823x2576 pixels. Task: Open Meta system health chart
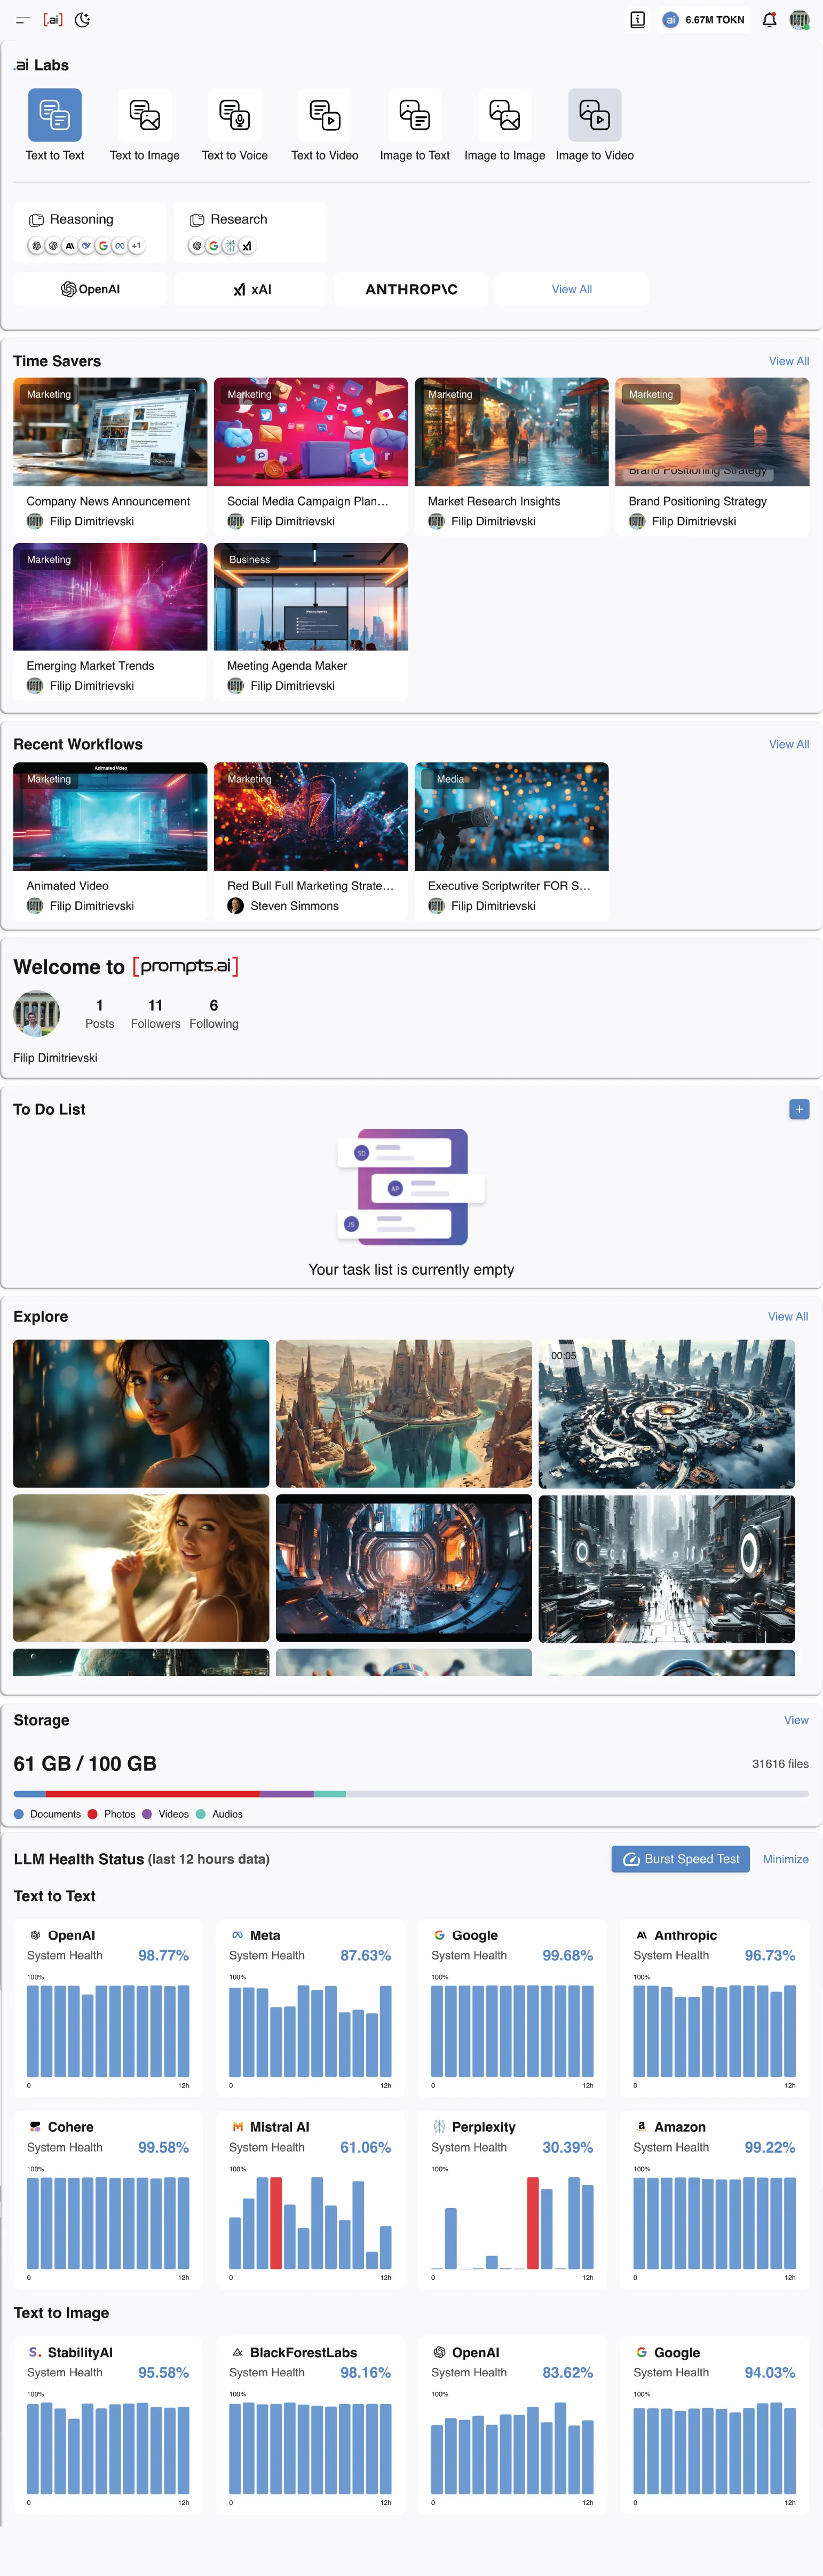310,2031
